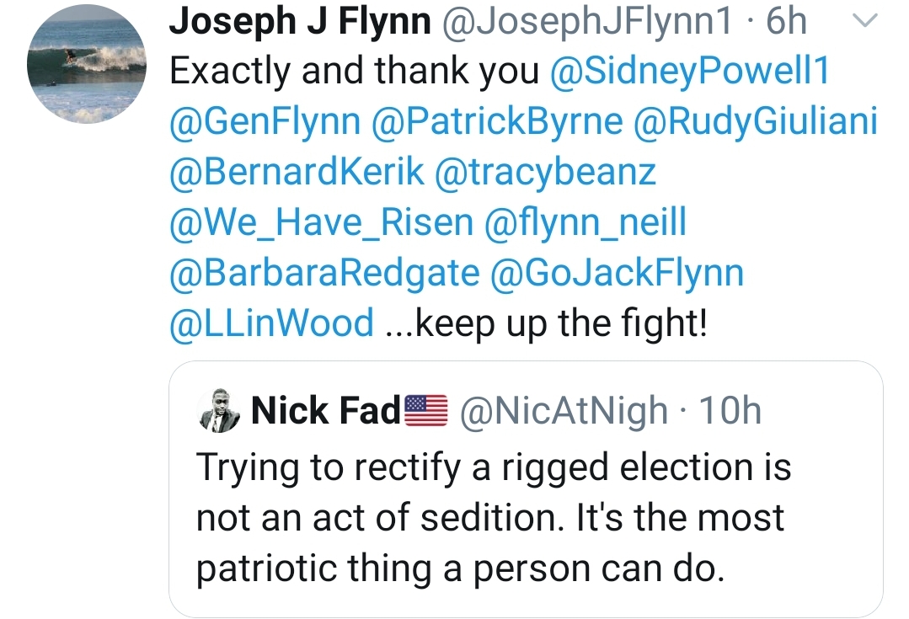
Task: Open the @LLinWood mention
Action: tap(271, 324)
